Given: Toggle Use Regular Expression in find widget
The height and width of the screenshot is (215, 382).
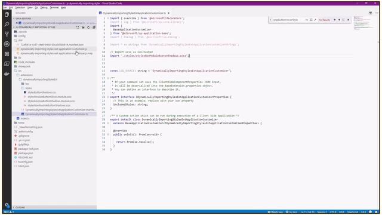Looking at the screenshot, I should tap(315, 20).
